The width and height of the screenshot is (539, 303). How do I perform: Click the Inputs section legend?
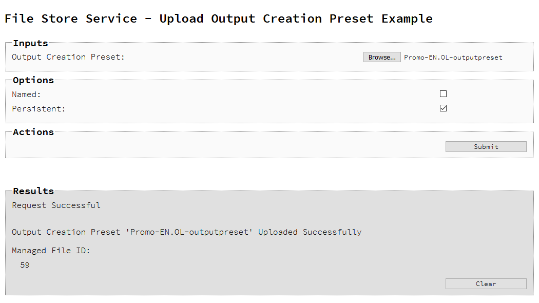point(30,43)
